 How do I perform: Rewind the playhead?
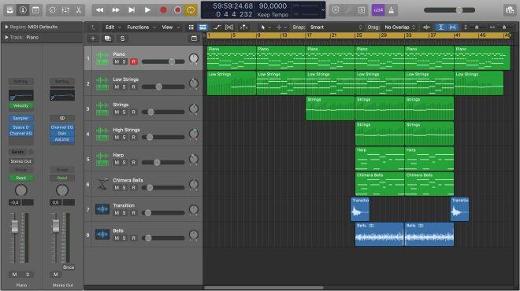(99, 10)
